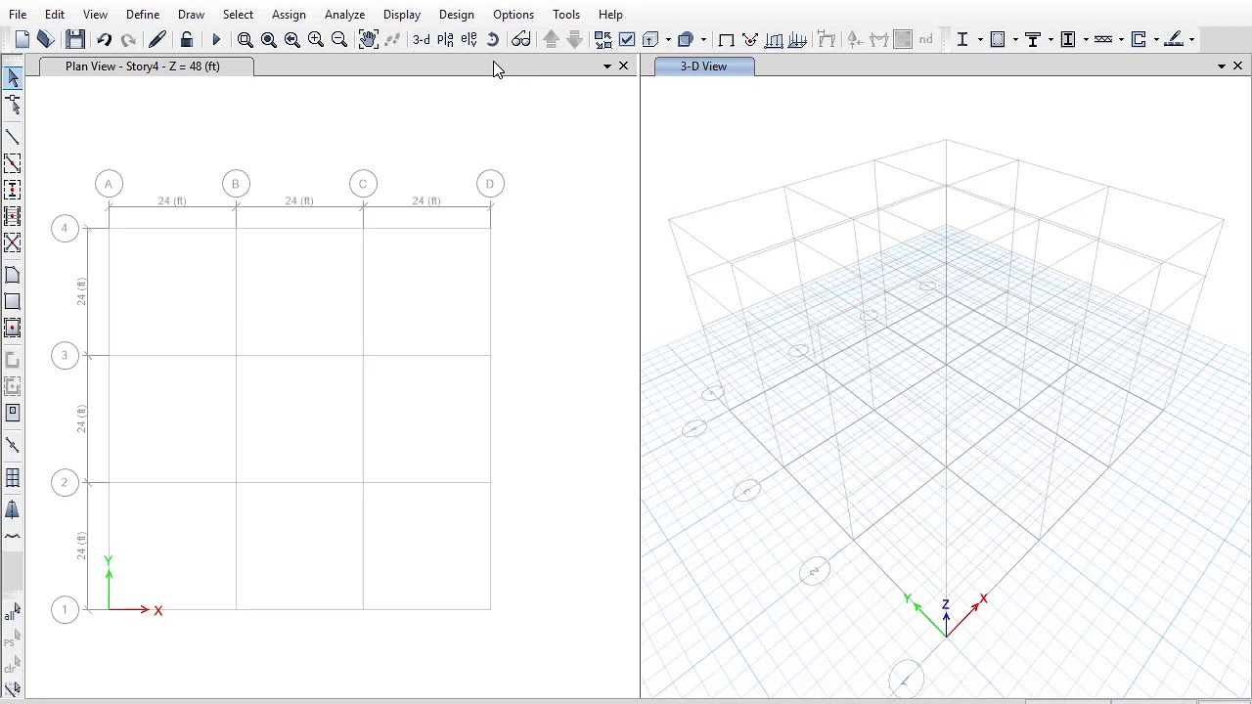Expand the slab design pen dropdown arrow

1191,40
